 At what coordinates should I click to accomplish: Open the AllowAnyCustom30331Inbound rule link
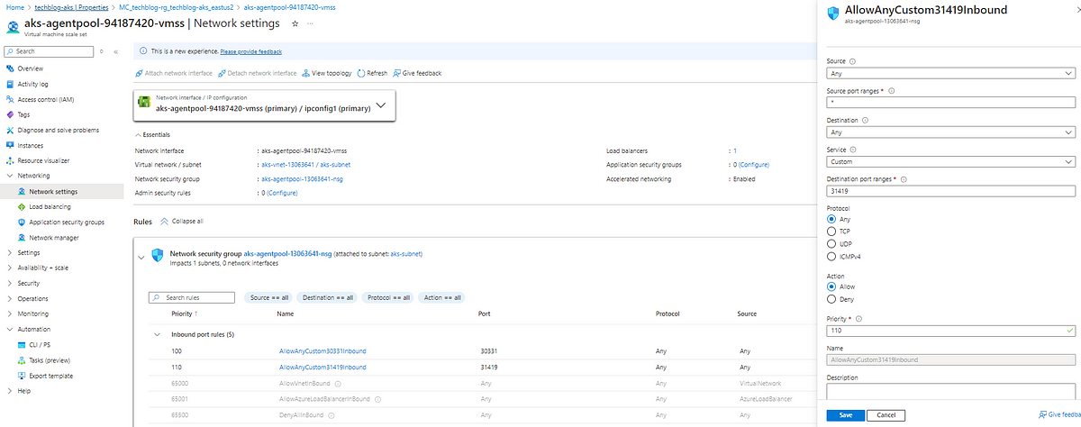322,350
